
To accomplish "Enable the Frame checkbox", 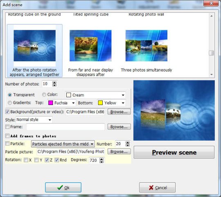I will click(x=7, y=127).
